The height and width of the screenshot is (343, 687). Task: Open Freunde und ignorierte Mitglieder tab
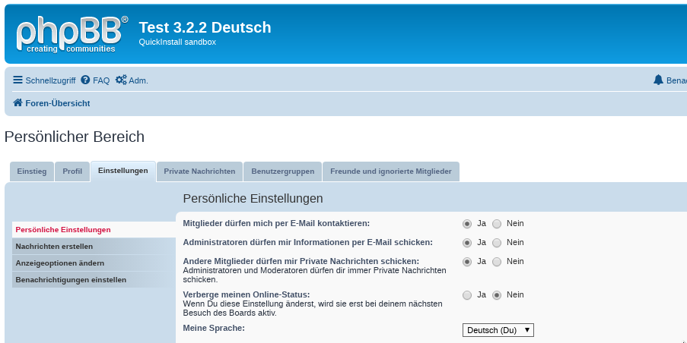(391, 171)
